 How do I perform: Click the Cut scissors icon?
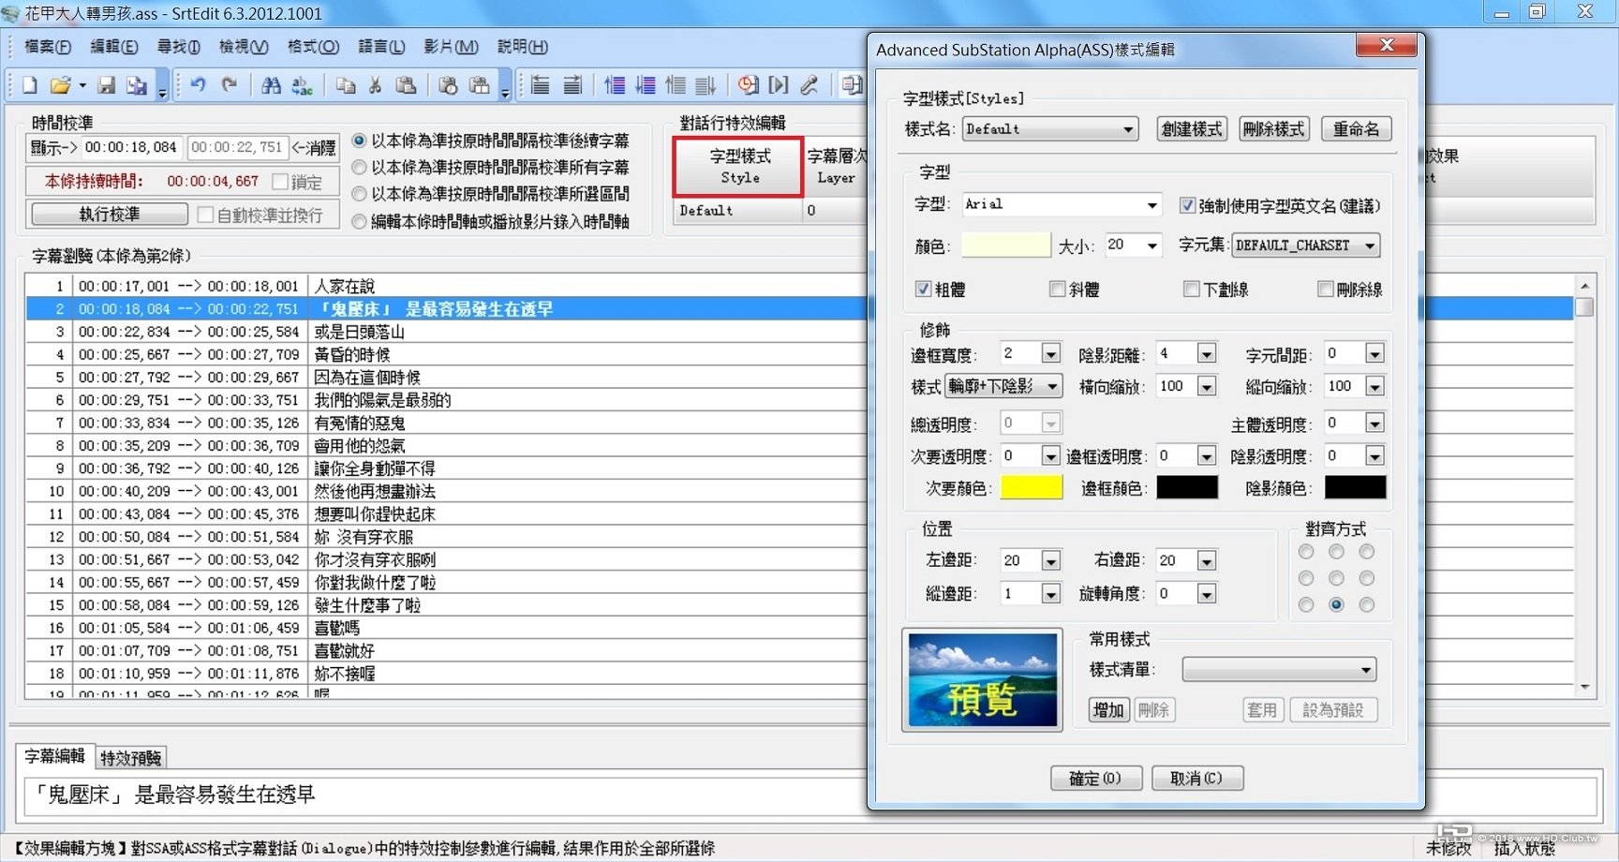coord(375,86)
